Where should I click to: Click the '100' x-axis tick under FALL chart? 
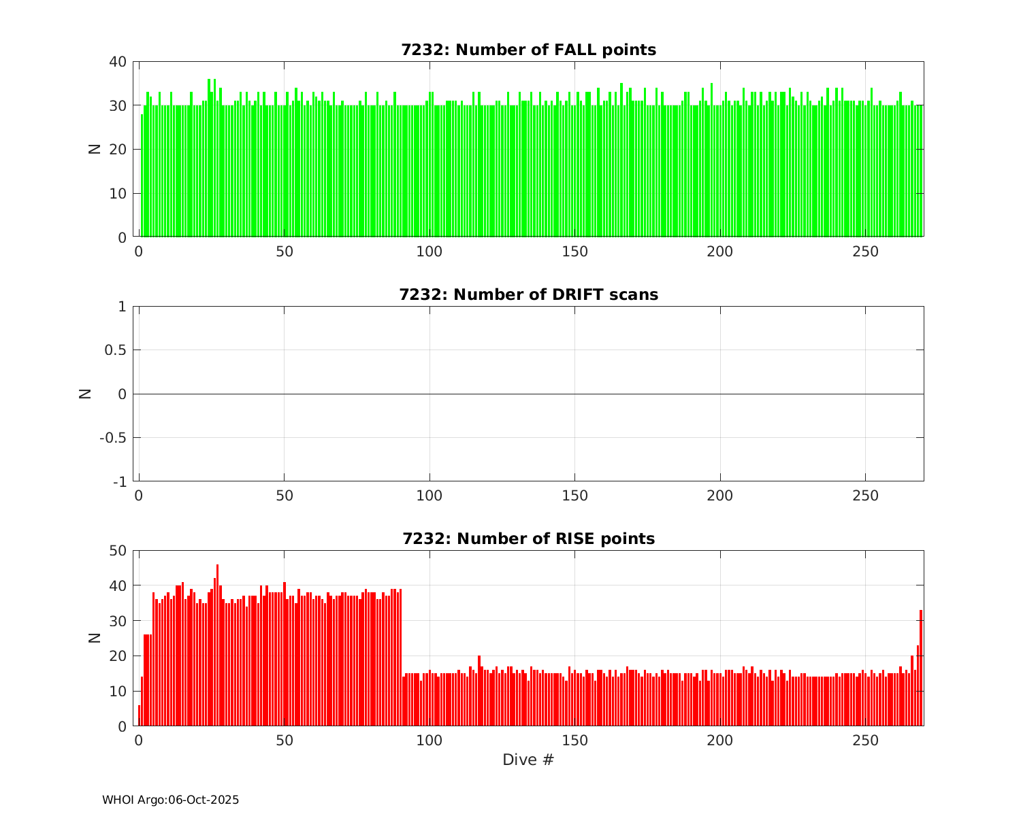point(430,251)
